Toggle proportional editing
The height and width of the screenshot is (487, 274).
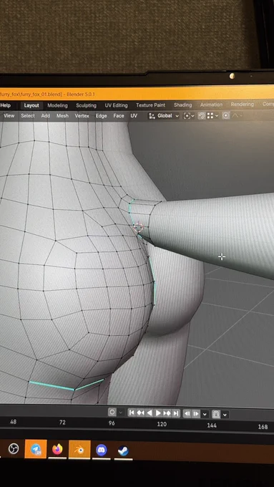pos(226,115)
